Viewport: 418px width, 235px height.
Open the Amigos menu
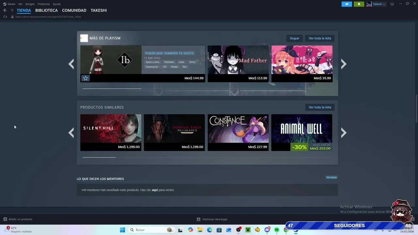[30, 4]
